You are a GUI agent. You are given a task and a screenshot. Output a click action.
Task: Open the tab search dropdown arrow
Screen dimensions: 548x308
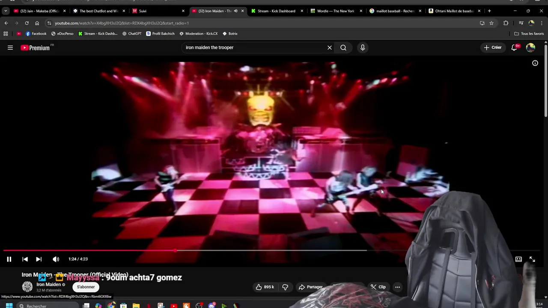tap(6, 11)
